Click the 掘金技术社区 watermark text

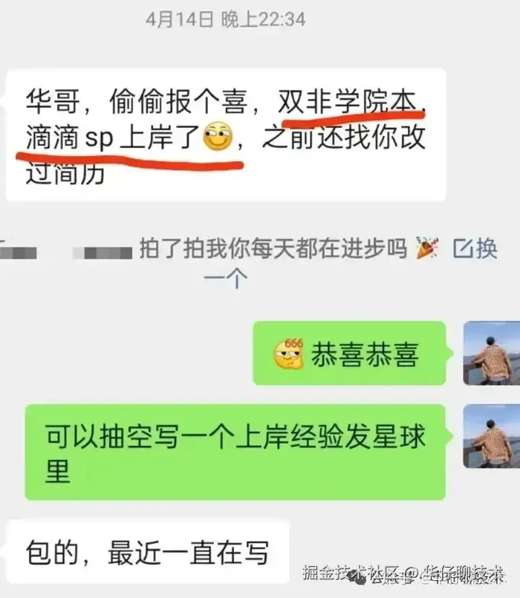(352, 573)
